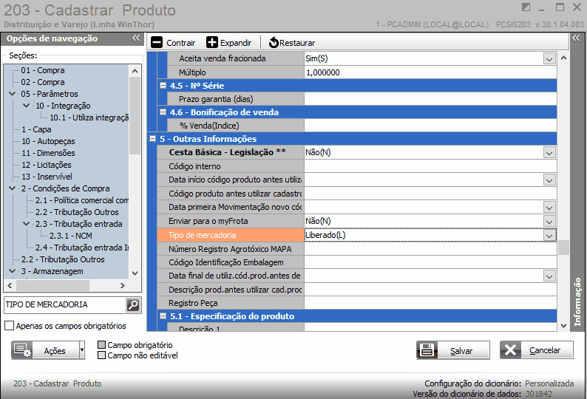
Task: Click Campo não editável legend box
Action: 101,355
